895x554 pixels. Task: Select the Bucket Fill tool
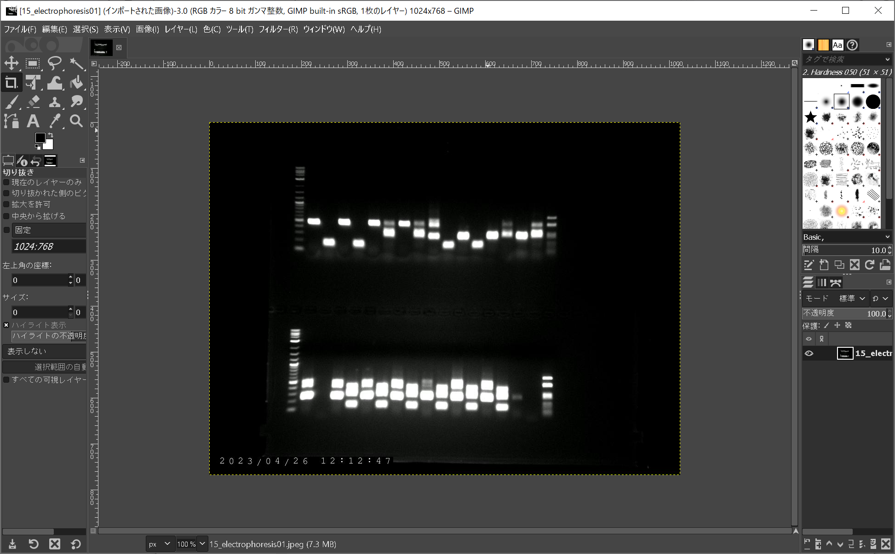tap(76, 83)
